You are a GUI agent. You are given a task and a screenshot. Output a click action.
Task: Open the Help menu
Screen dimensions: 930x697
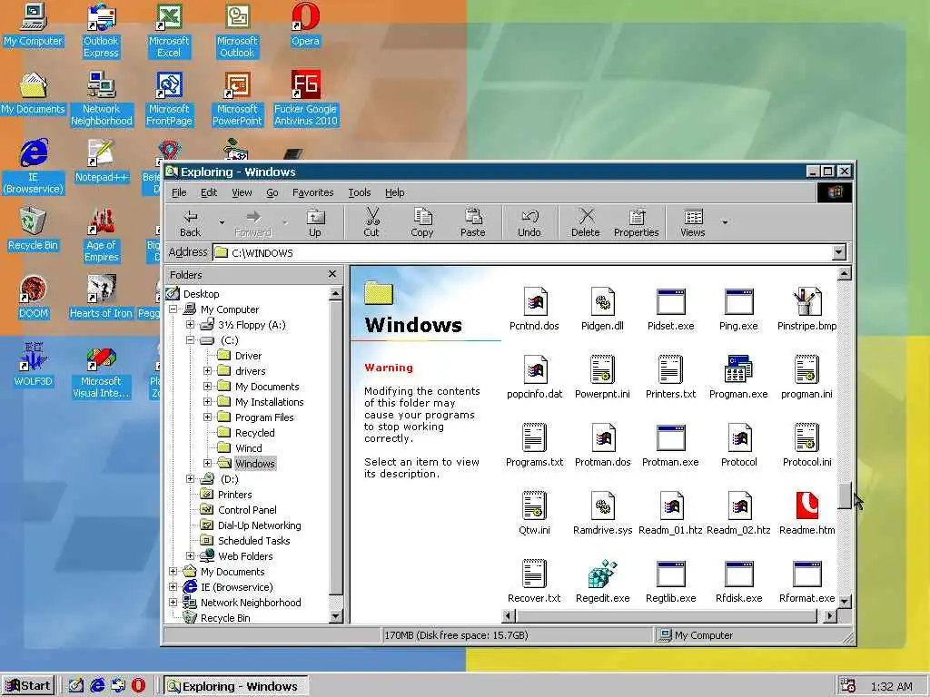point(394,192)
